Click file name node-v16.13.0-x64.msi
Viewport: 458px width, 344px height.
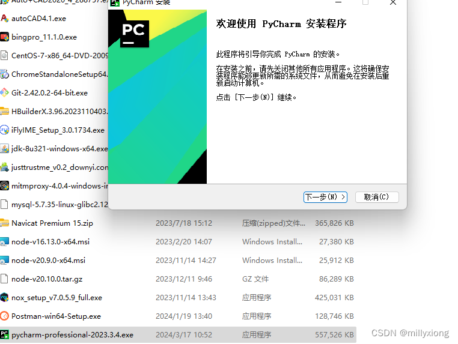point(50,242)
